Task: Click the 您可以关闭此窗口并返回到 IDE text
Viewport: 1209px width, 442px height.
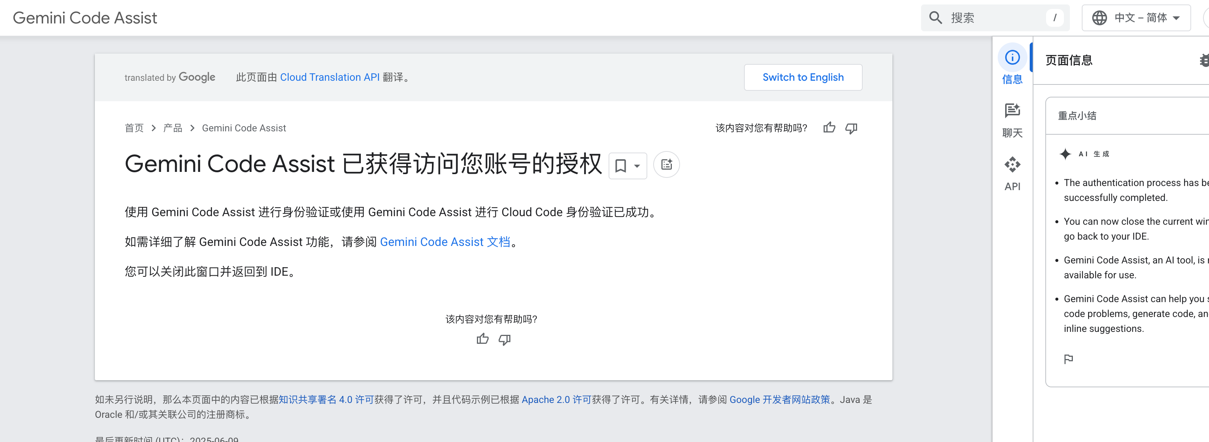Action: click(x=212, y=271)
